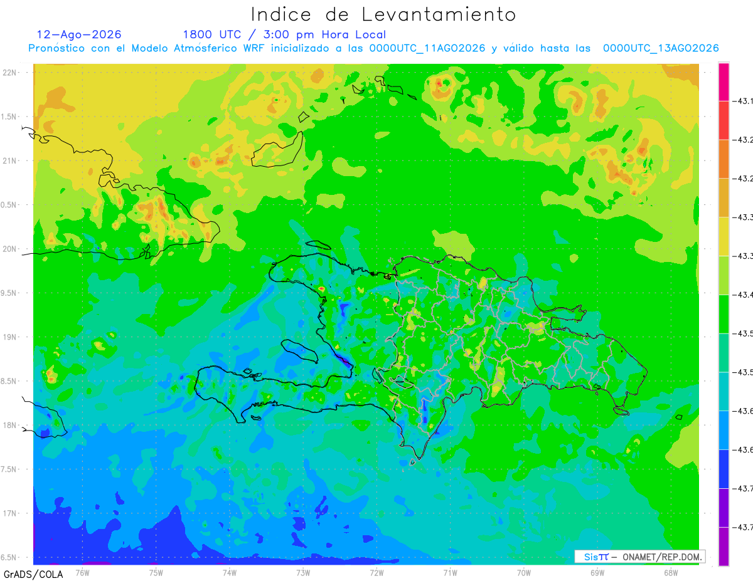The height and width of the screenshot is (581, 753).
Task: Click the 'SisTT- ONAMET/REP.DOM.' attribution box
Action: click(x=639, y=557)
